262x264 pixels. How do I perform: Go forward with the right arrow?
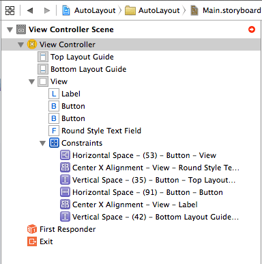click(47, 10)
